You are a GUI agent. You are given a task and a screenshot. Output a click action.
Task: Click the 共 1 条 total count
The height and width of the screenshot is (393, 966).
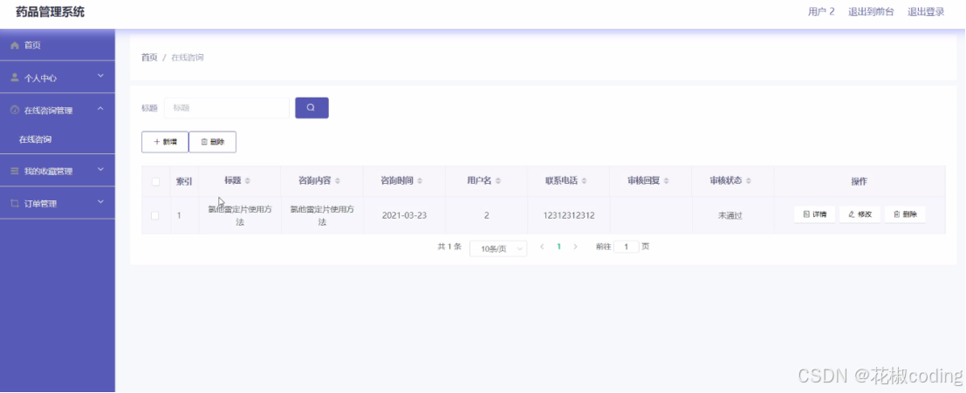449,247
